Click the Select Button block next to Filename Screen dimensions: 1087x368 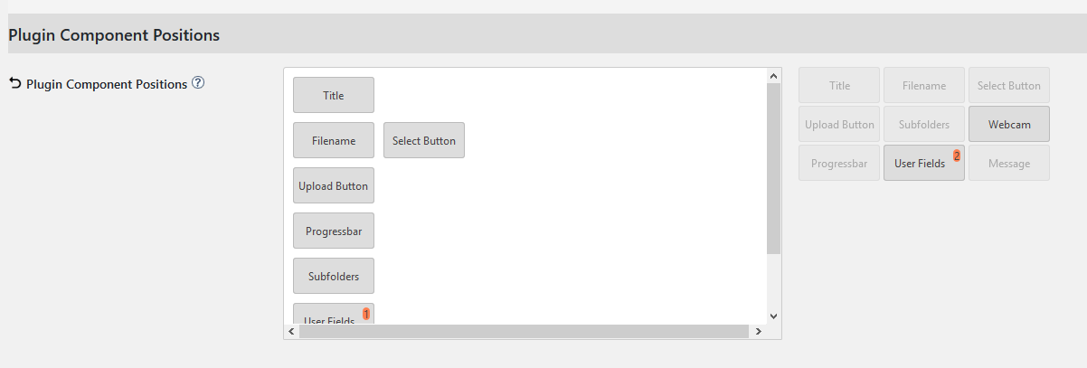[x=424, y=140]
